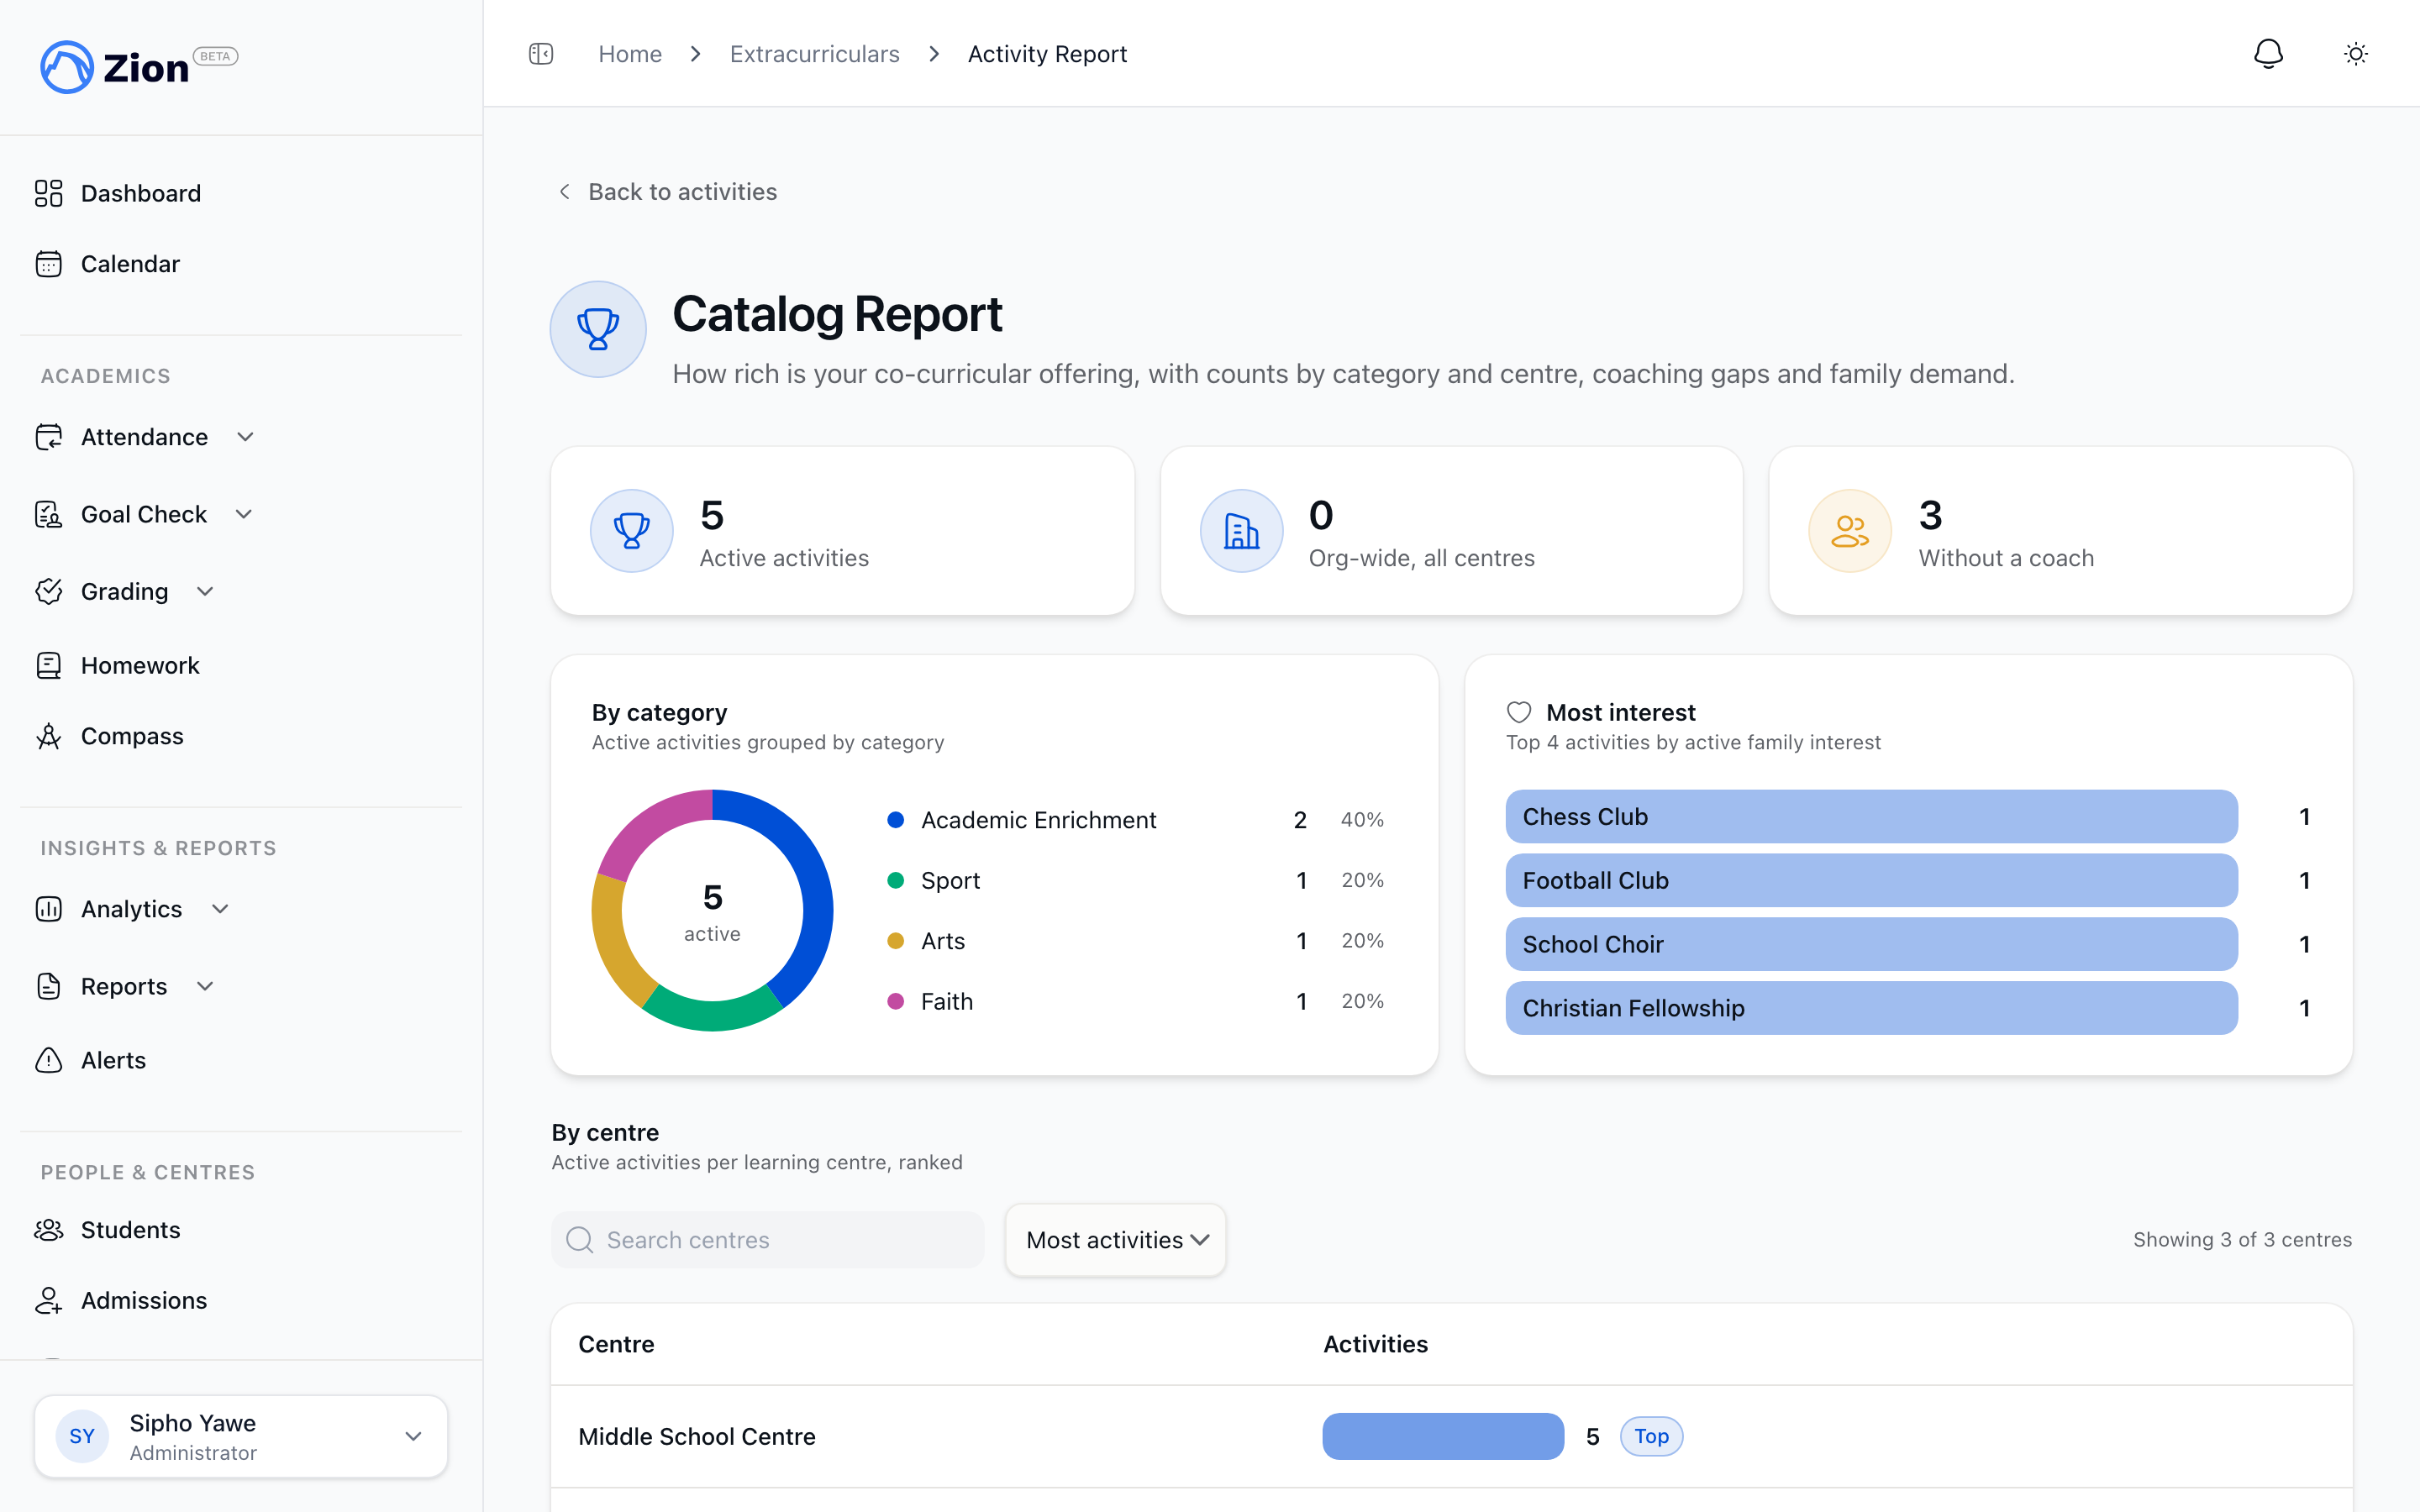Click the Zion logo icon

pyautogui.click(x=67, y=67)
